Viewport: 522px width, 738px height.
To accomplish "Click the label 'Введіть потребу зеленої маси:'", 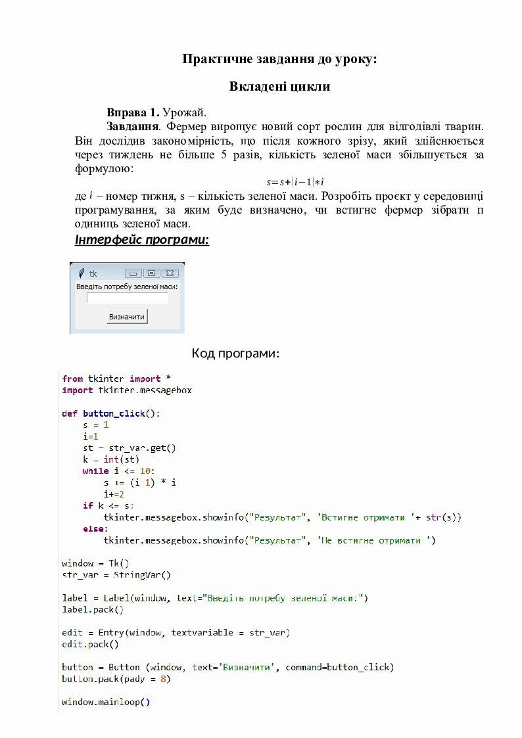I will (127, 287).
